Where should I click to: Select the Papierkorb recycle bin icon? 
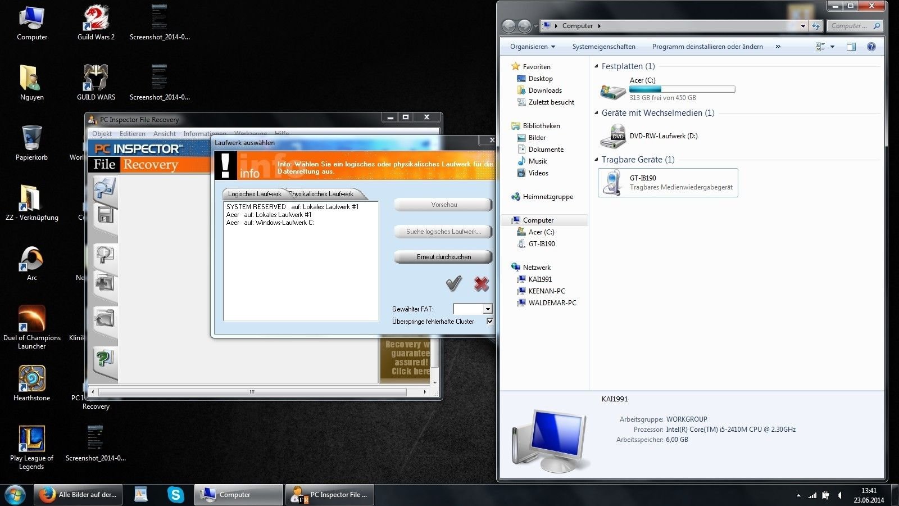click(x=32, y=143)
